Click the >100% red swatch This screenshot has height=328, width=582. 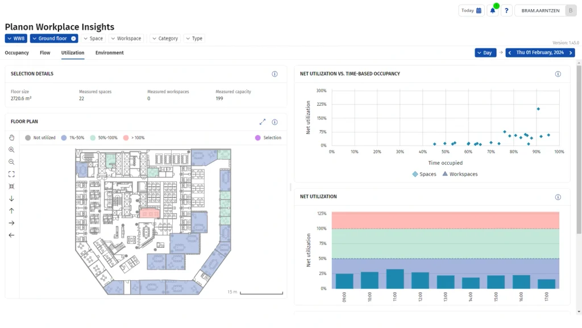click(126, 138)
